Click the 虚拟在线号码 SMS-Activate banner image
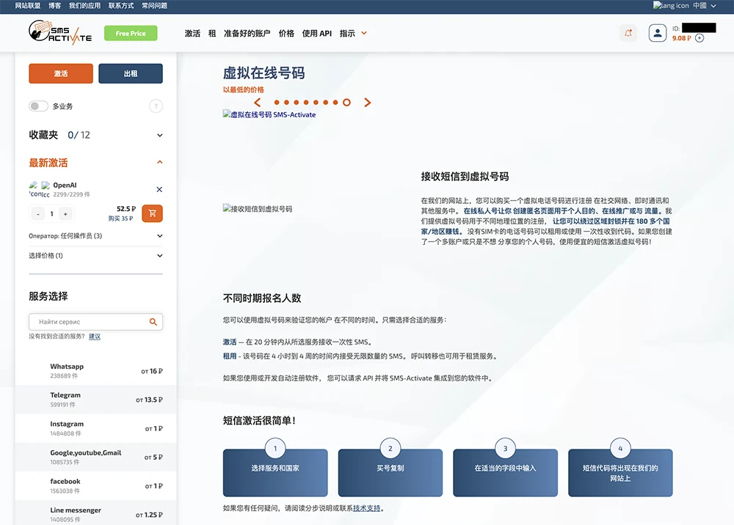 [x=269, y=114]
